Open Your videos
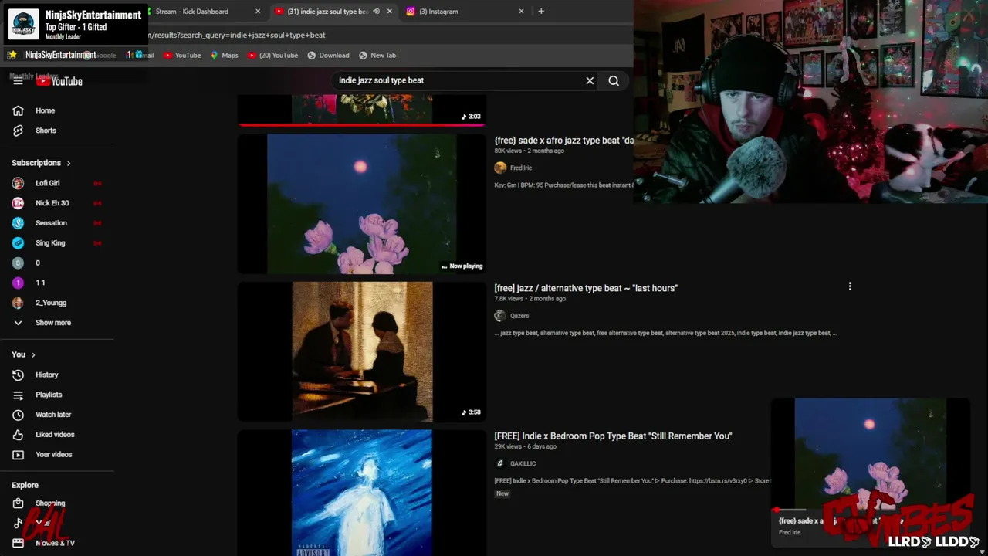This screenshot has width=988, height=556. 53,455
